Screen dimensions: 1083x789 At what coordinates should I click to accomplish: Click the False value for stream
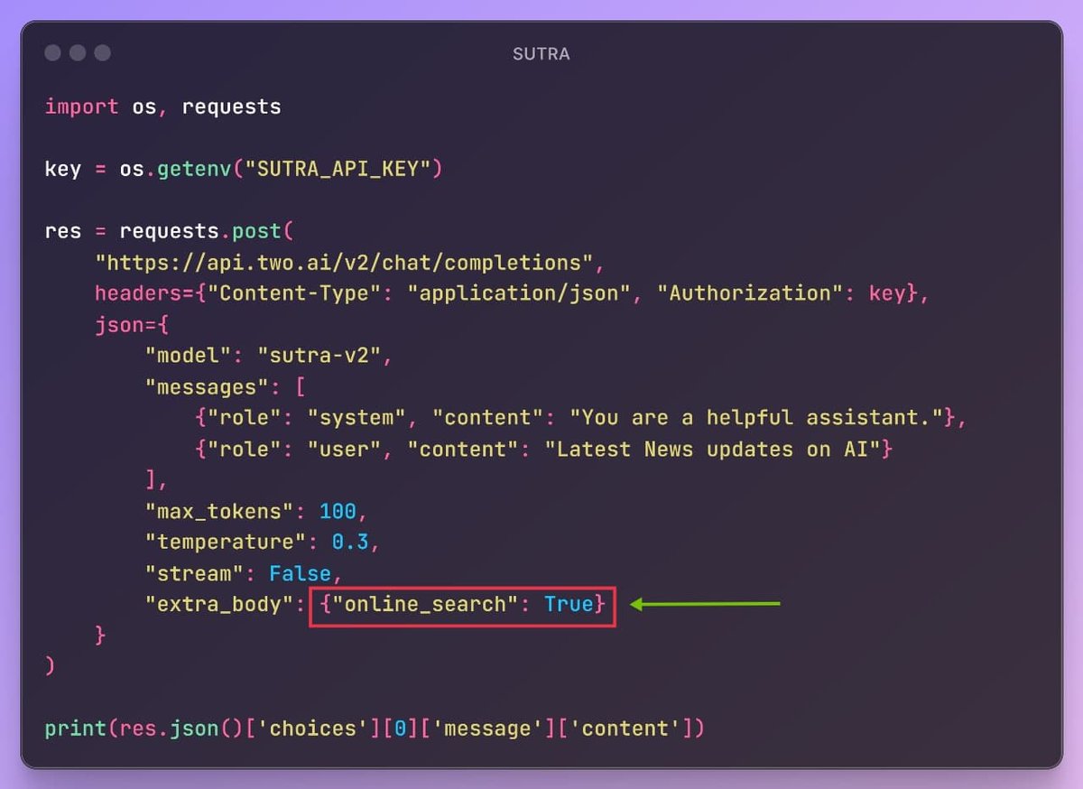pyautogui.click(x=300, y=573)
